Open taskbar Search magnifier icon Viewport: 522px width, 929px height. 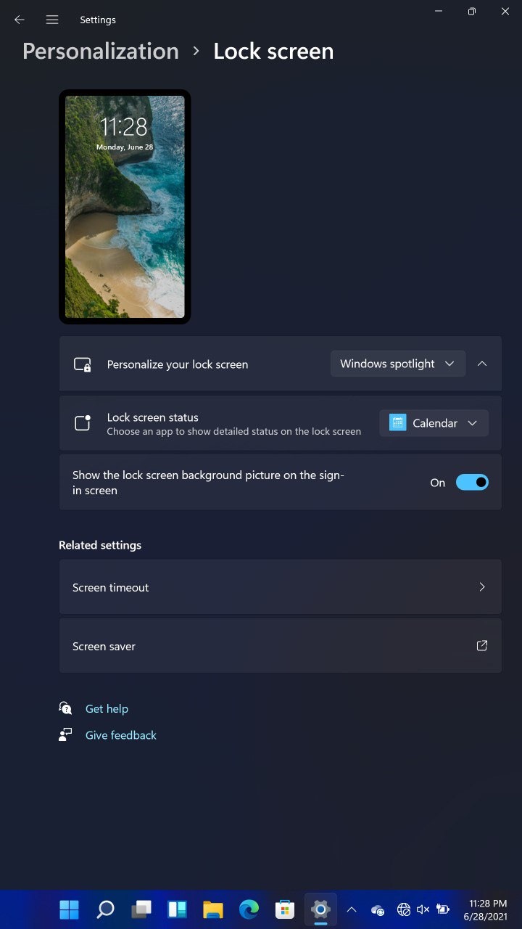(105, 909)
